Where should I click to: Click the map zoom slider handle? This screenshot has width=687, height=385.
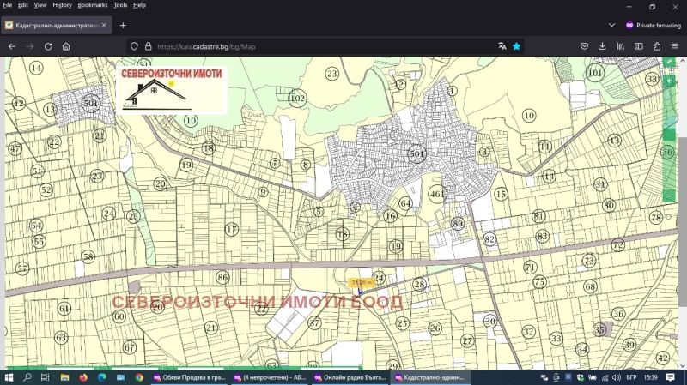tap(669, 135)
